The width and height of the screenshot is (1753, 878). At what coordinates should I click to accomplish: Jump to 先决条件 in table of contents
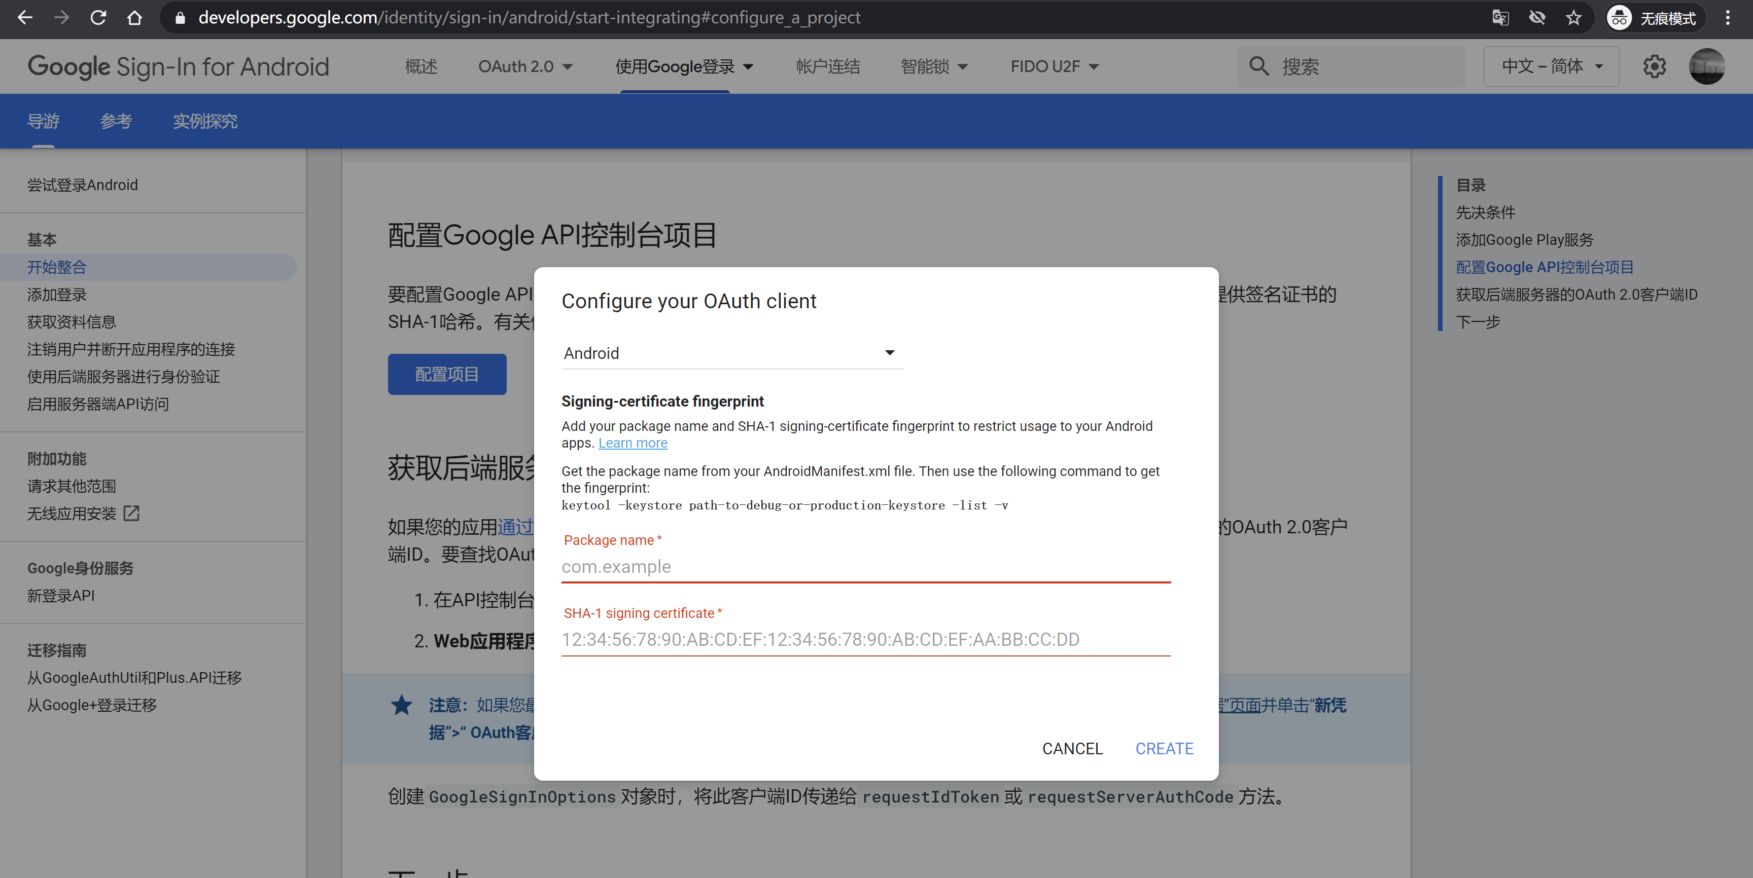point(1486,212)
